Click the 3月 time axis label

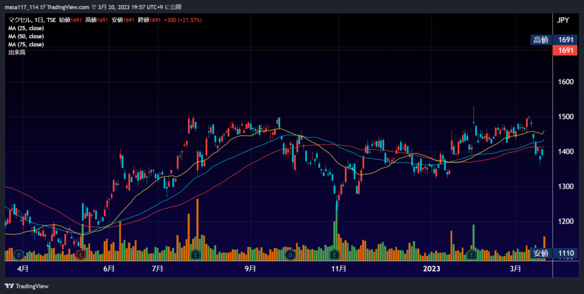coord(516,269)
